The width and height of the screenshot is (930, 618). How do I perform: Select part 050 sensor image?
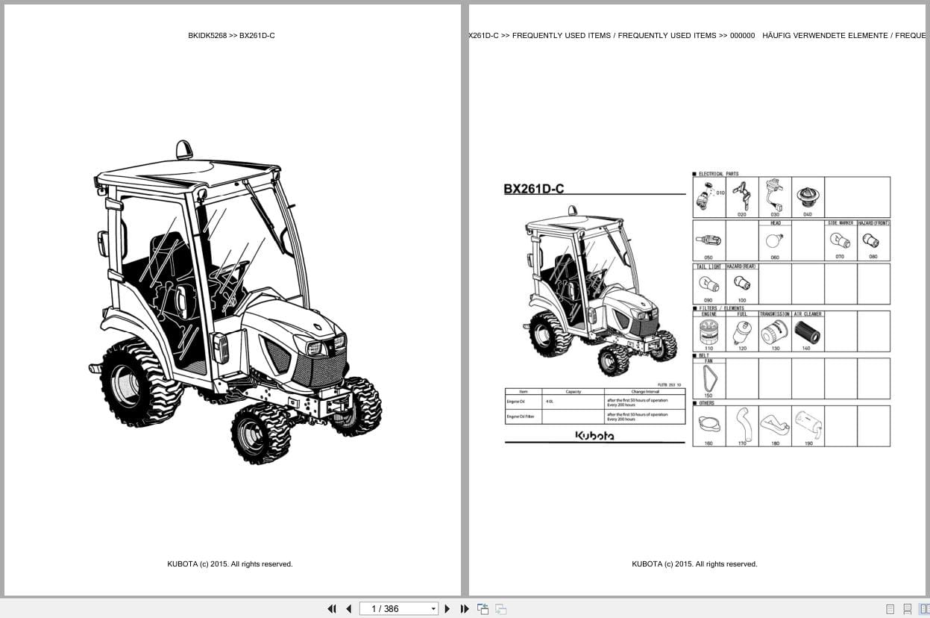[x=709, y=240]
